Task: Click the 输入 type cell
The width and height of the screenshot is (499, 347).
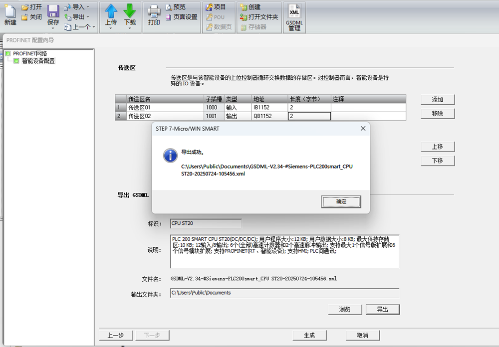Action: [x=238, y=108]
